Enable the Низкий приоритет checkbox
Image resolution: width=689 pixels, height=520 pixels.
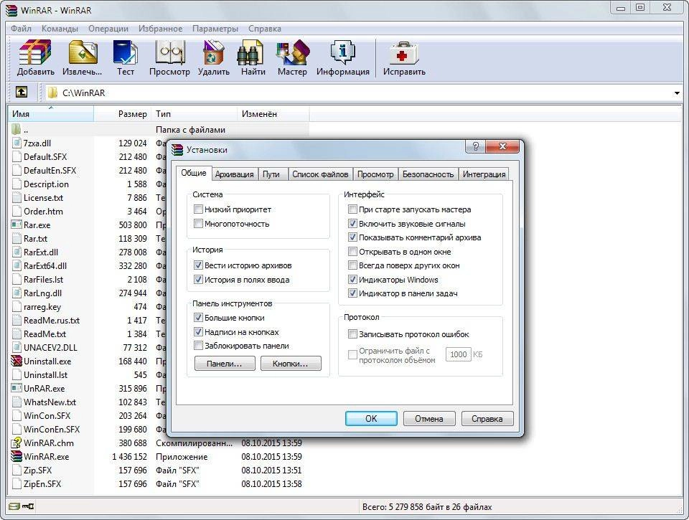pyautogui.click(x=198, y=209)
